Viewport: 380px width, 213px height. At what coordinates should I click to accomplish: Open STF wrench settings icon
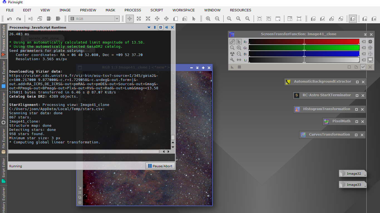click(x=232, y=60)
